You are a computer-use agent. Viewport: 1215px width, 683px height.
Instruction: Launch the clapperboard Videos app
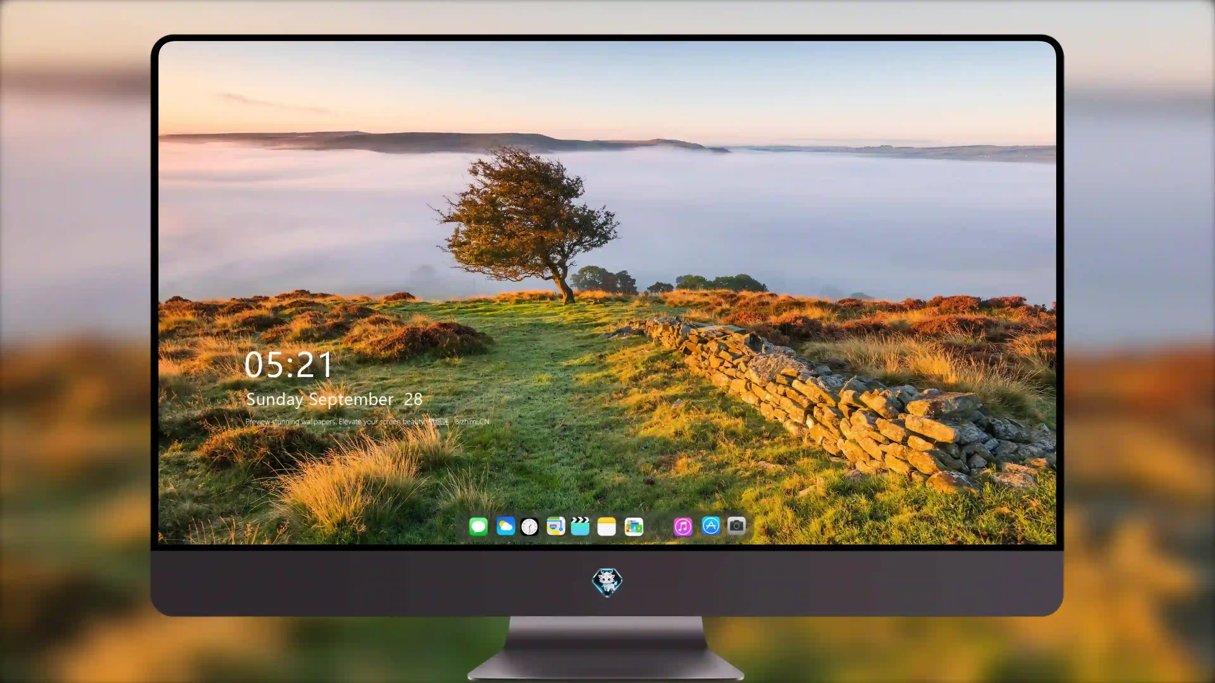[x=580, y=526]
